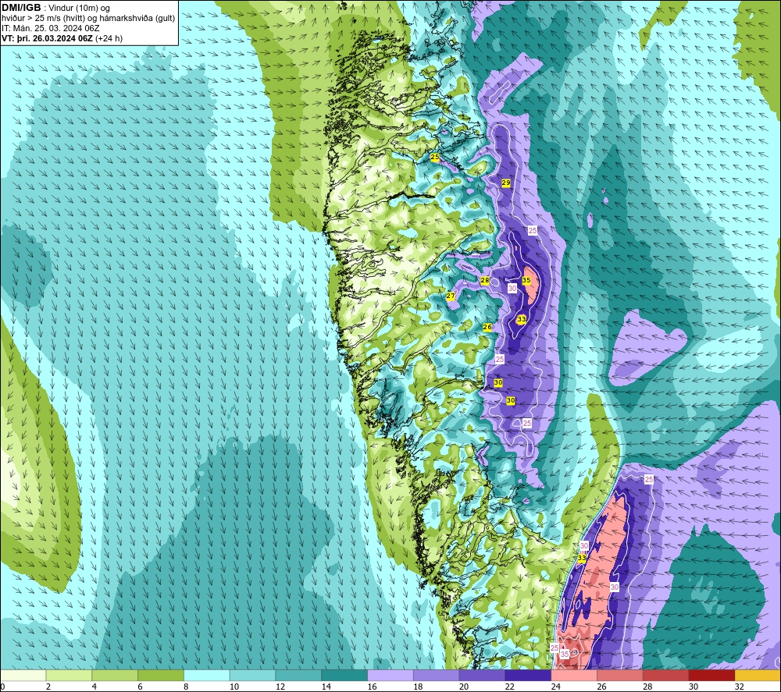Click the 24–26 m/s pink legend swatch

coord(574,675)
